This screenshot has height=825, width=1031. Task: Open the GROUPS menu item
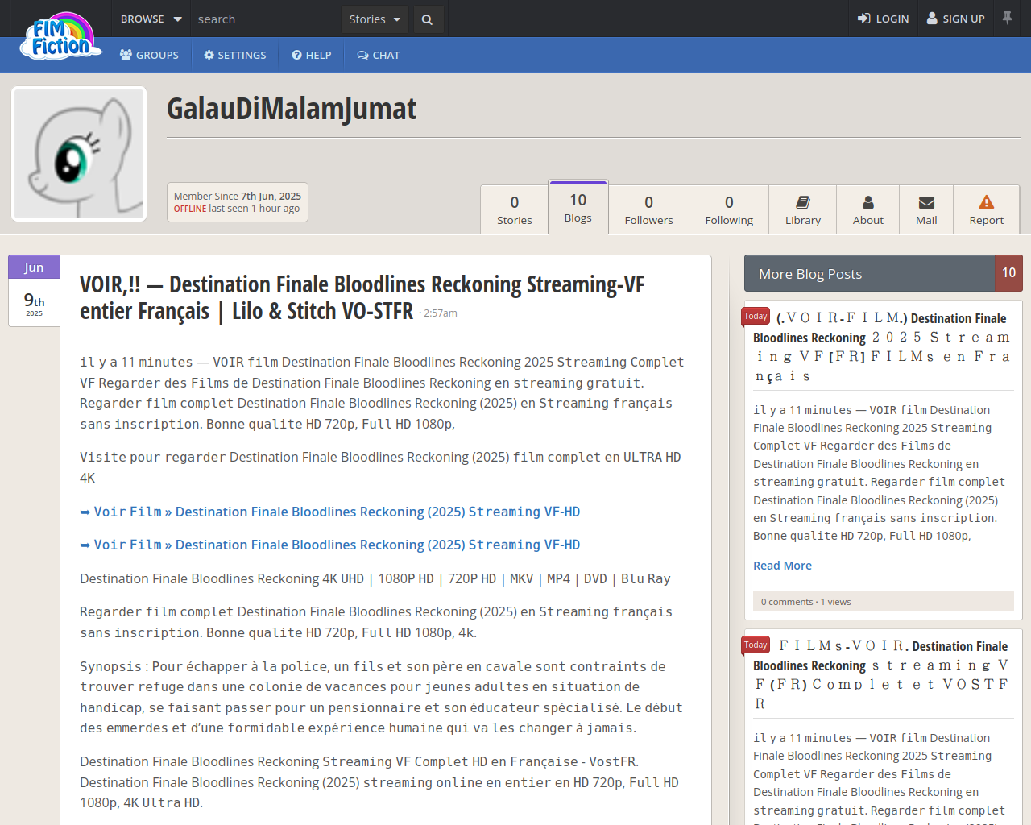coord(149,55)
